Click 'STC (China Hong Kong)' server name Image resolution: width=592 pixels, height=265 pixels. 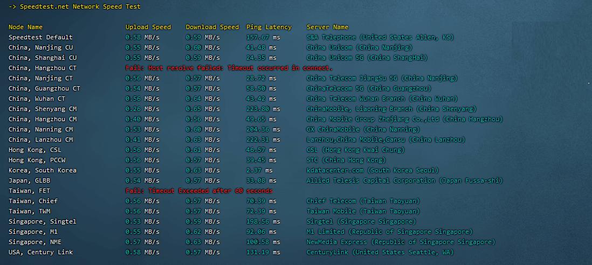click(x=346, y=160)
